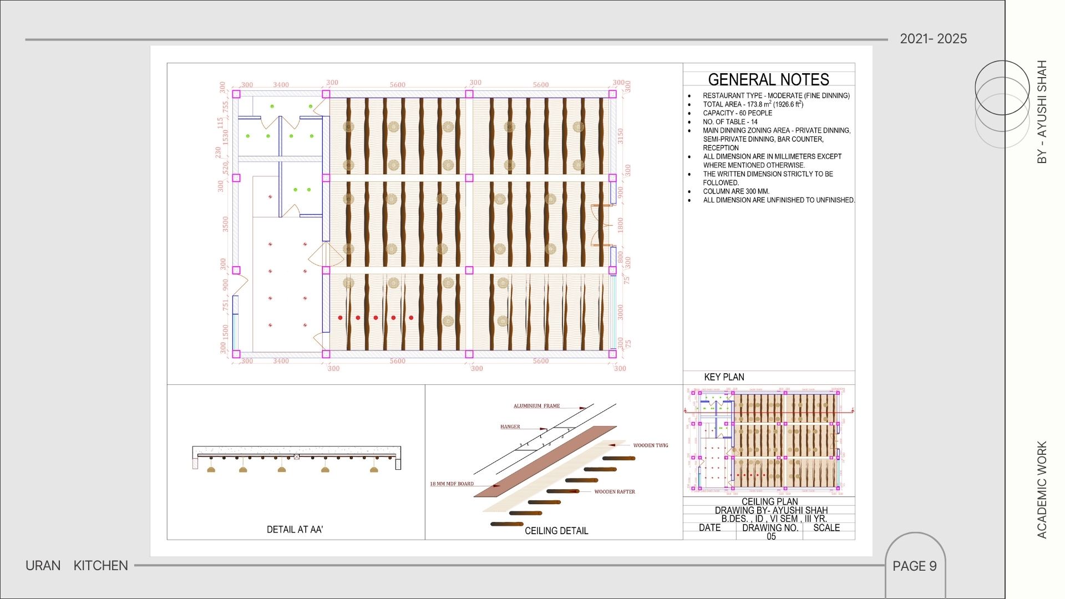Click the DATE cell in title block
Image resolution: width=1065 pixels, height=599 pixels.
pyautogui.click(x=709, y=528)
